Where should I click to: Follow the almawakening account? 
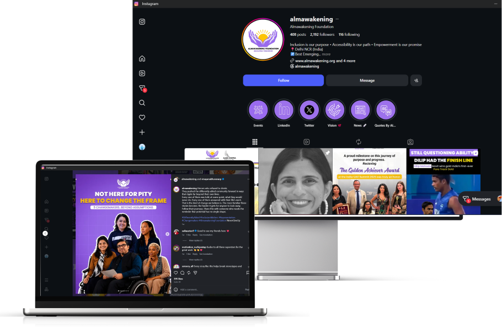tap(284, 80)
